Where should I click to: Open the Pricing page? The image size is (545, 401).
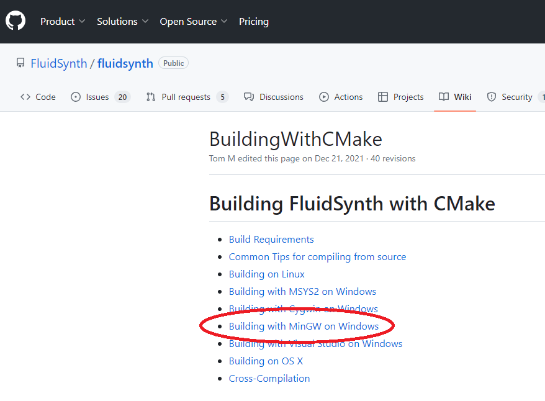pos(254,22)
